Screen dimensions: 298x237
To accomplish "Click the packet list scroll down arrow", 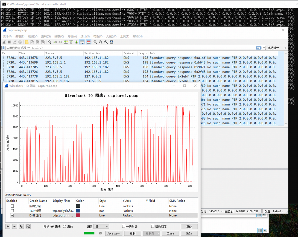I will pyautogui.click(x=286, y=124).
